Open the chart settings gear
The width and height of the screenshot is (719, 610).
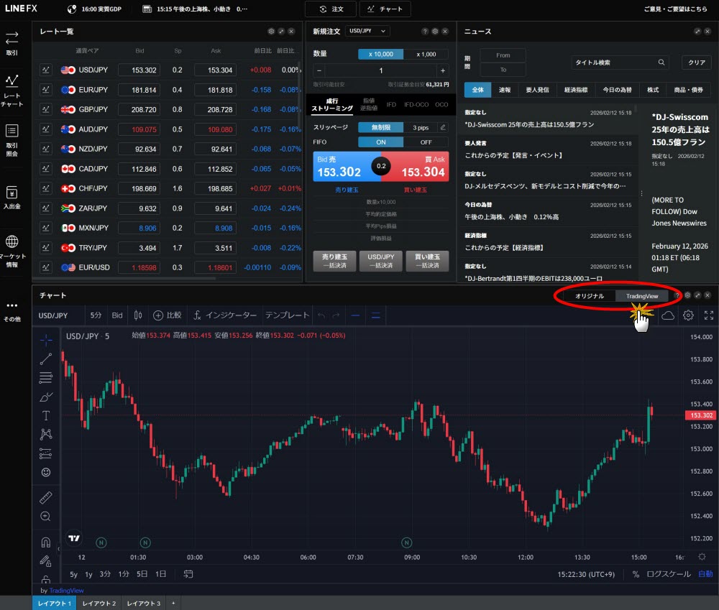coord(688,315)
